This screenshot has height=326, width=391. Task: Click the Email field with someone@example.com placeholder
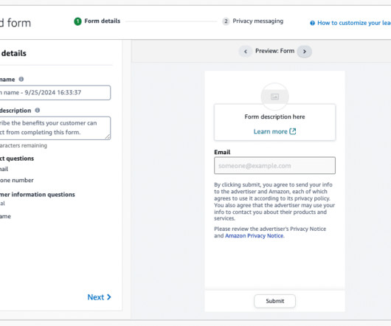(x=274, y=165)
